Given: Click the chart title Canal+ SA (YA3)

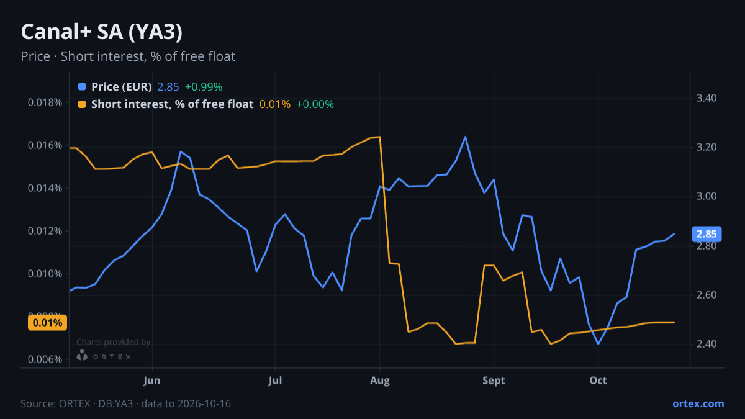Looking at the screenshot, I should point(101,32).
